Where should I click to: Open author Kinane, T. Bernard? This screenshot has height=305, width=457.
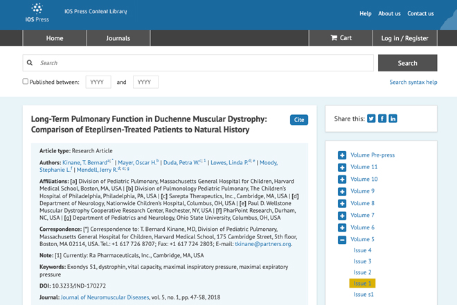click(x=84, y=163)
